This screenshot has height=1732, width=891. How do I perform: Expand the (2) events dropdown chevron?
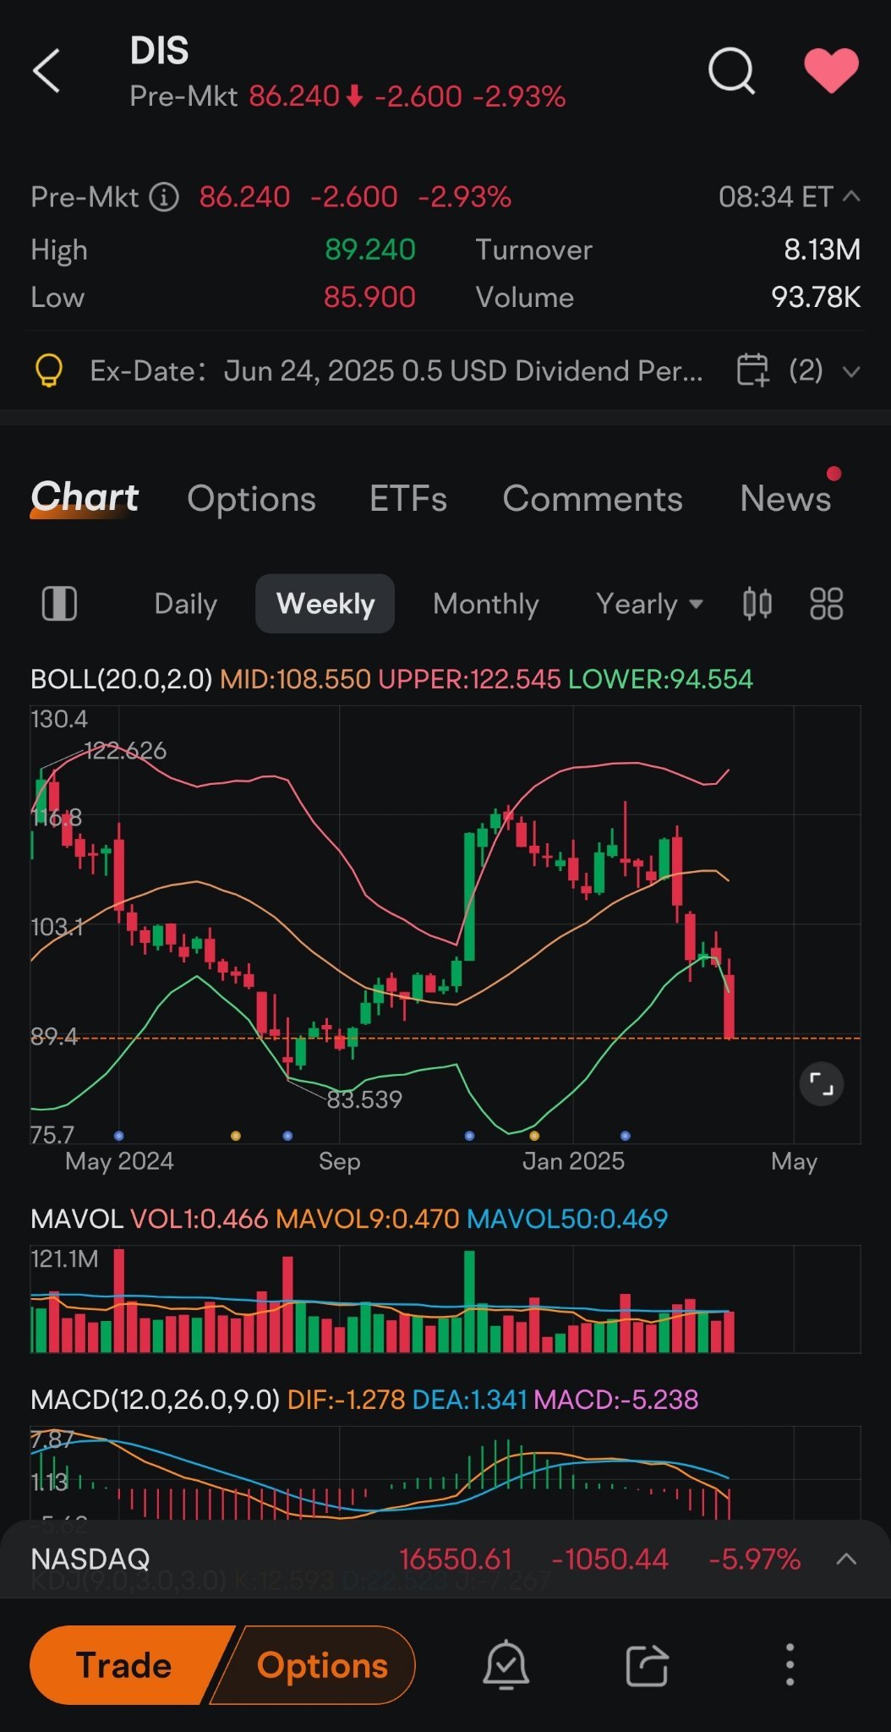pyautogui.click(x=851, y=371)
